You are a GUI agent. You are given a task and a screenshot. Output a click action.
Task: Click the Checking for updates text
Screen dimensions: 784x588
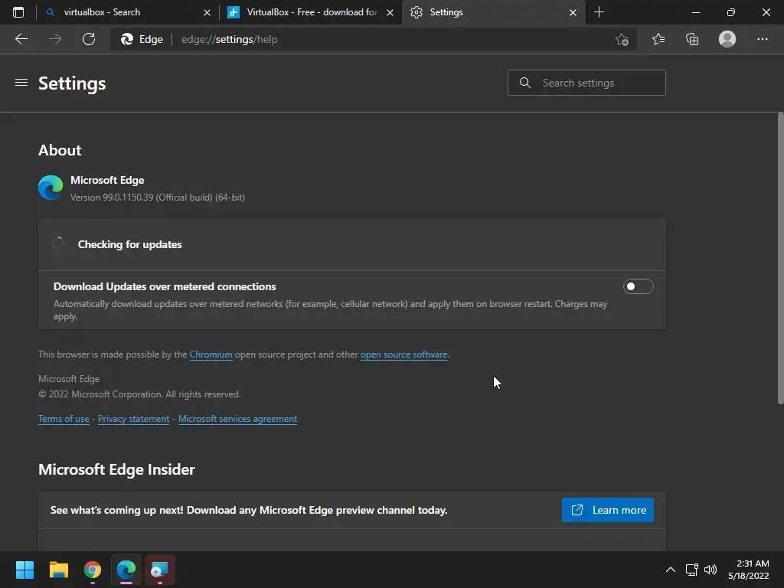[129, 244]
